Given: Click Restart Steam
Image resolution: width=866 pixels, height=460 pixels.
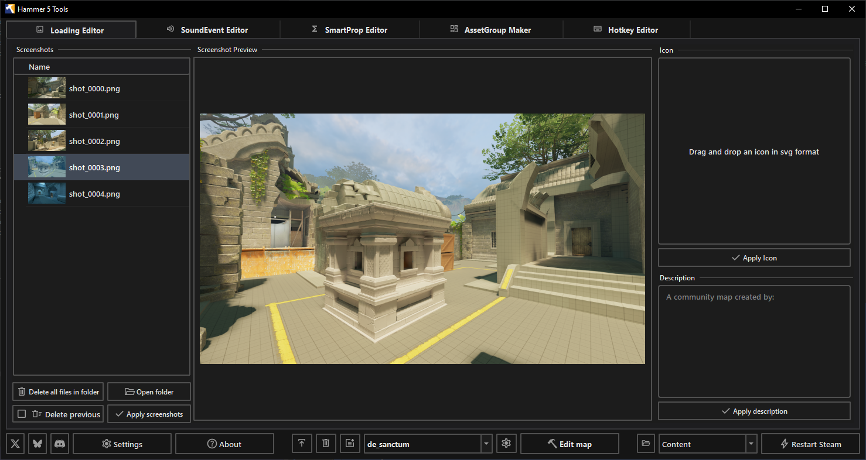Looking at the screenshot, I should pyautogui.click(x=810, y=444).
